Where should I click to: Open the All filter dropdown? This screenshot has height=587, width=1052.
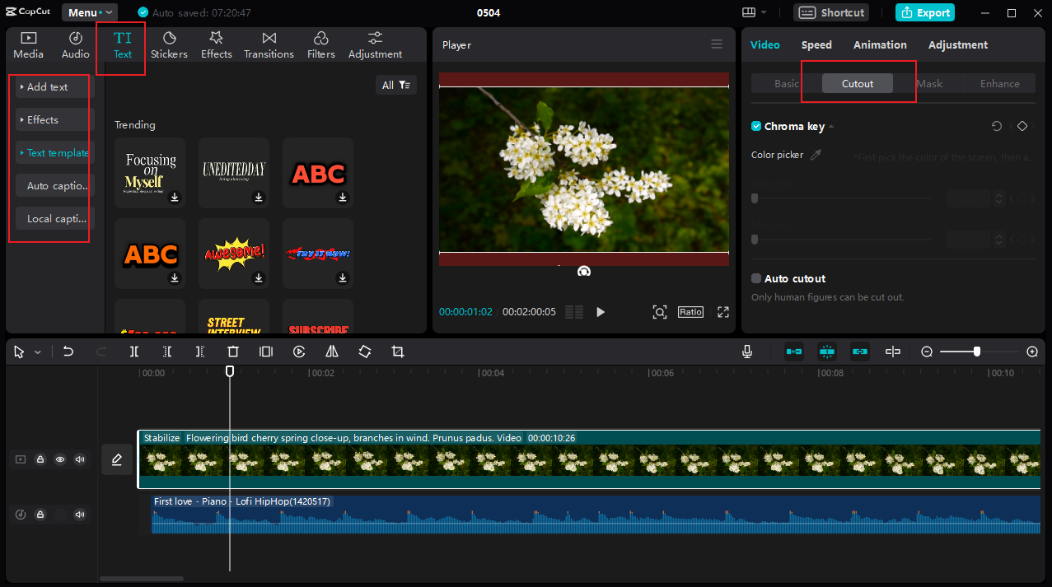[x=395, y=85]
